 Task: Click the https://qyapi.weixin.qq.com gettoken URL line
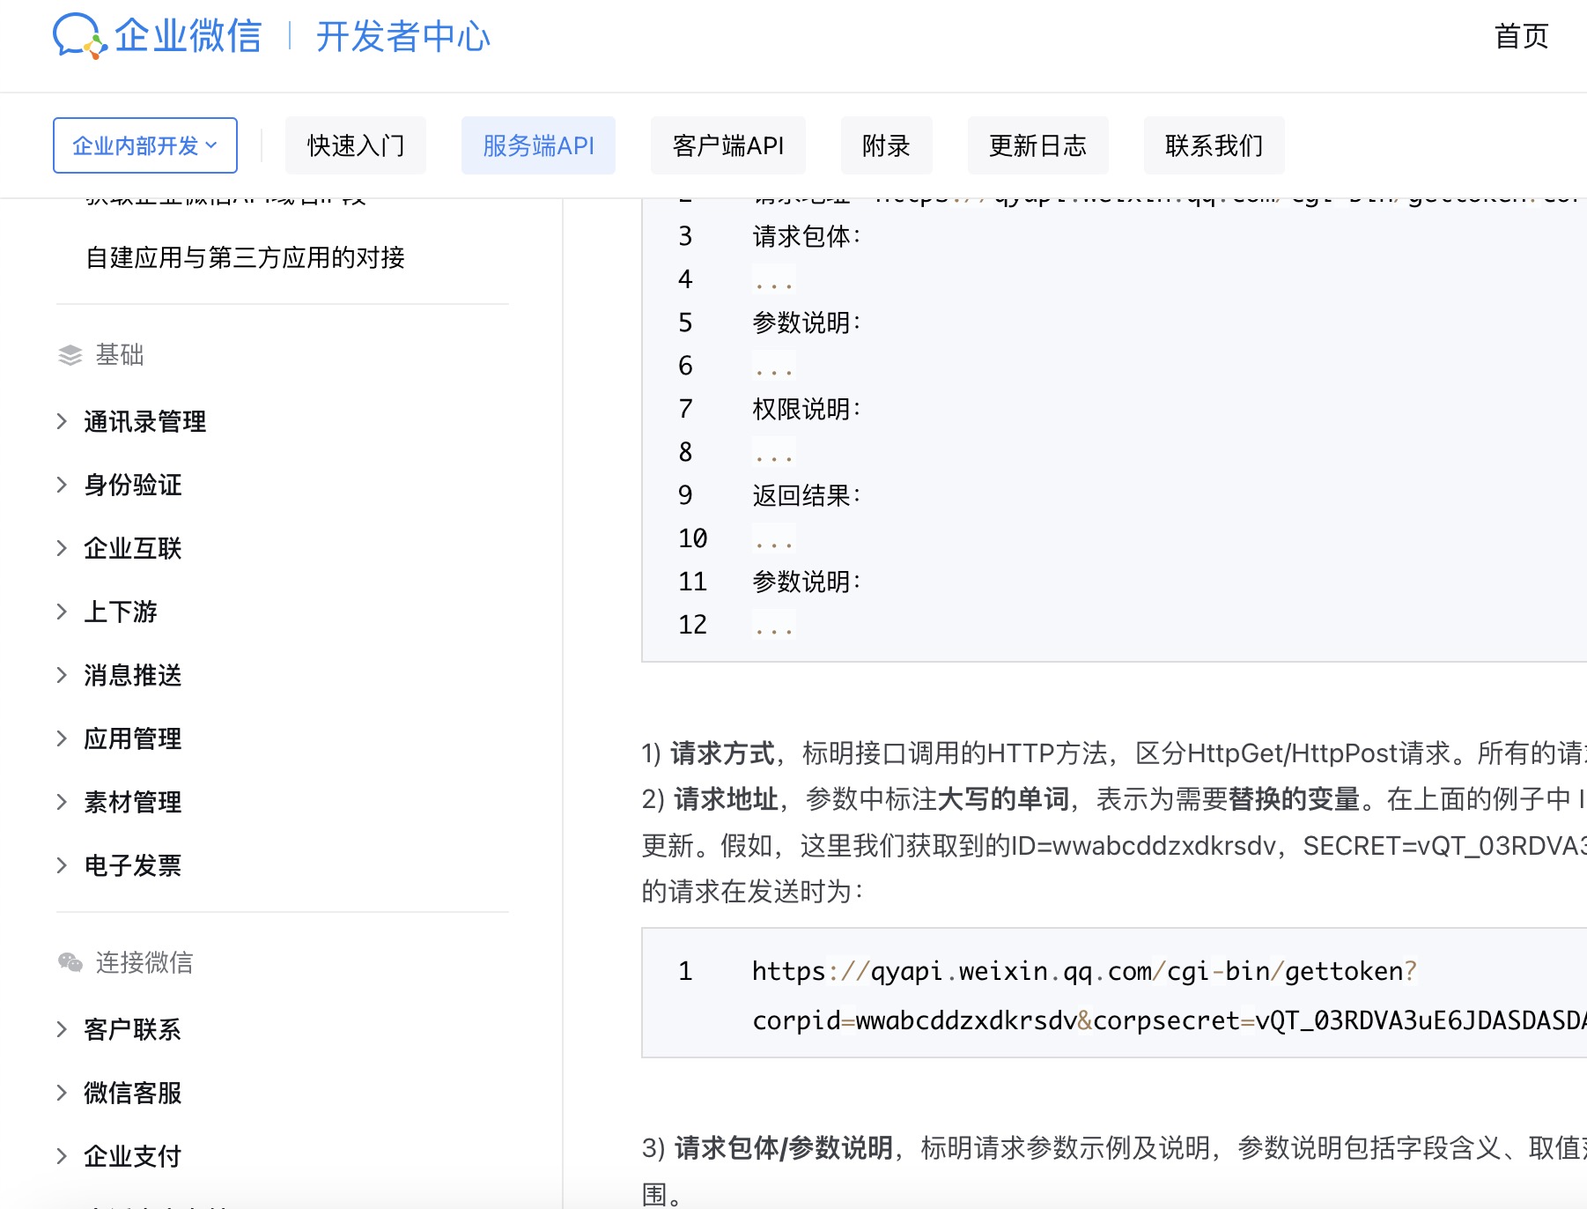coord(1084,971)
